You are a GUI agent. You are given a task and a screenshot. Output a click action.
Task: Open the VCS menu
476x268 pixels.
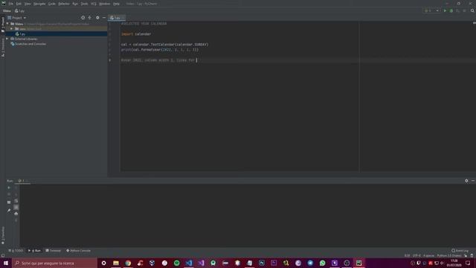94,4
